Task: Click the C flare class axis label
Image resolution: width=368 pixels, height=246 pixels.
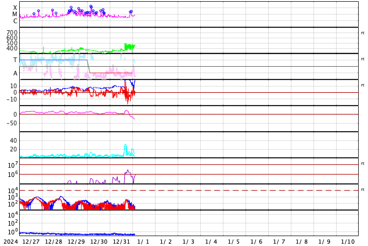Action: pyautogui.click(x=15, y=21)
